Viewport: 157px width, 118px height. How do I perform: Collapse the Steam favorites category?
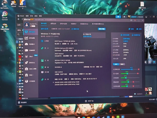(18, 39)
